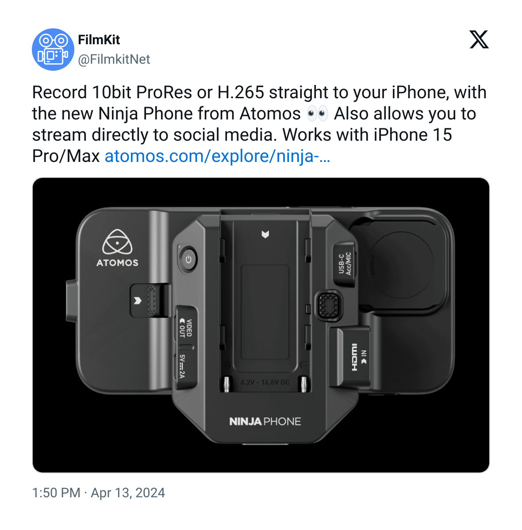Click the X logo icon
The width and height of the screenshot is (522, 530).
[479, 40]
